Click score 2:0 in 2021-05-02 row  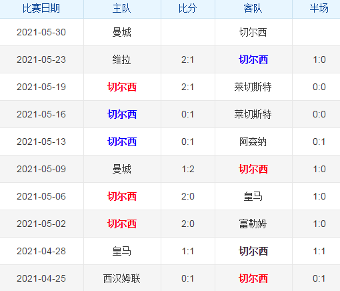pos(188,224)
